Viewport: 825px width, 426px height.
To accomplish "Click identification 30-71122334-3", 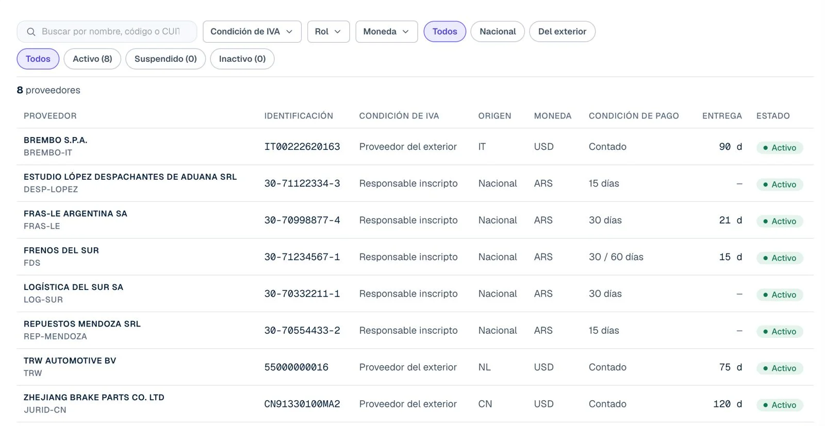I will pos(302,184).
